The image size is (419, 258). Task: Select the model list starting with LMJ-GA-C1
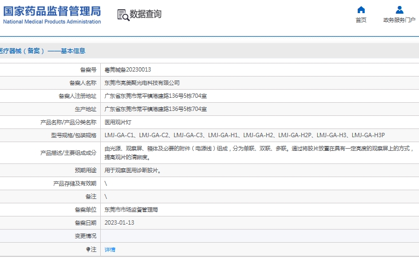(244, 135)
